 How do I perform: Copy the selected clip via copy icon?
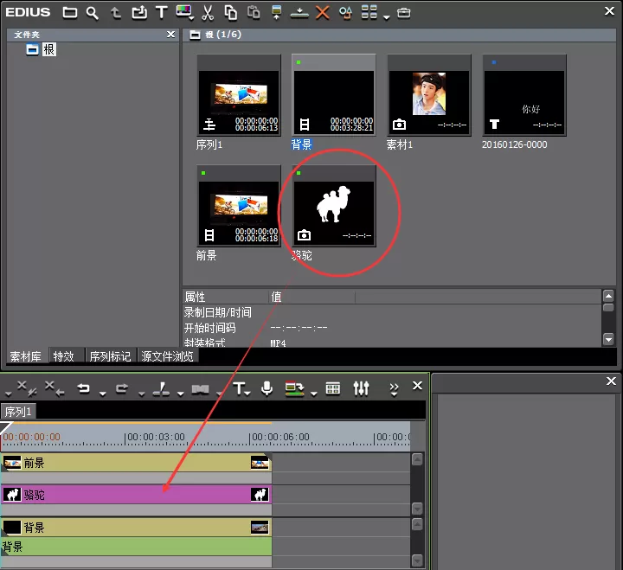coord(230,13)
